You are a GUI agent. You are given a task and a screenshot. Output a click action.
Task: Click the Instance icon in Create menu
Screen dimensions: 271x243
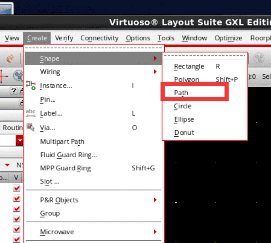31,85
